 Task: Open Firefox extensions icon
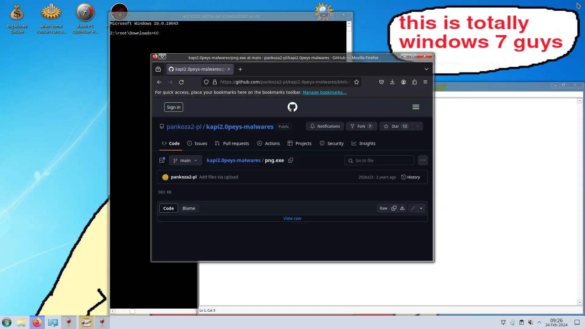click(414, 82)
